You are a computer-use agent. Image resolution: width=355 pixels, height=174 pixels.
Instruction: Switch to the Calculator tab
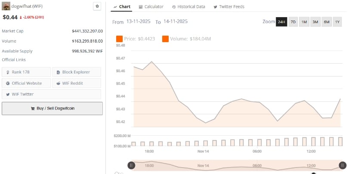[151, 7]
